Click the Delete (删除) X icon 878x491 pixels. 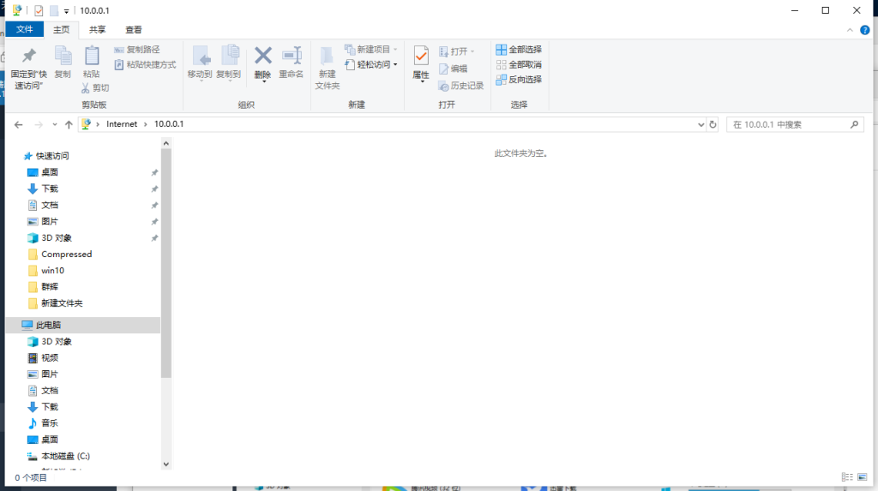[263, 56]
